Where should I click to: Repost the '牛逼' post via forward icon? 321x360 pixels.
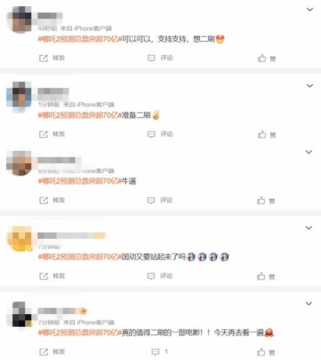(x=43, y=200)
